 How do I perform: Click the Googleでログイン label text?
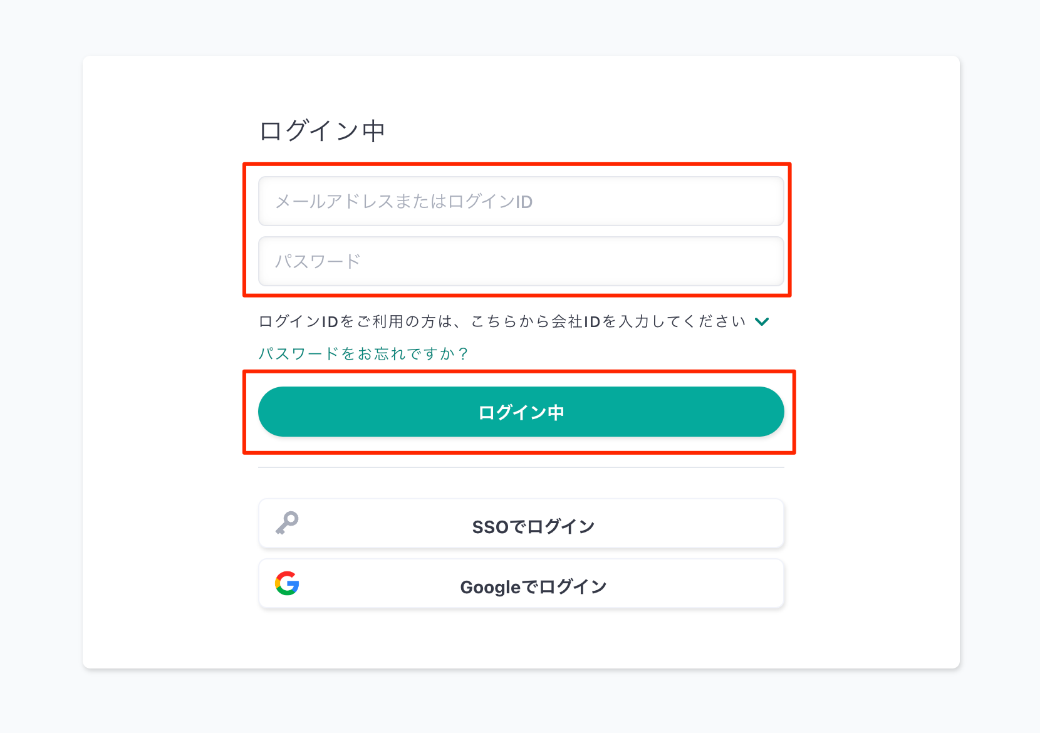(533, 587)
